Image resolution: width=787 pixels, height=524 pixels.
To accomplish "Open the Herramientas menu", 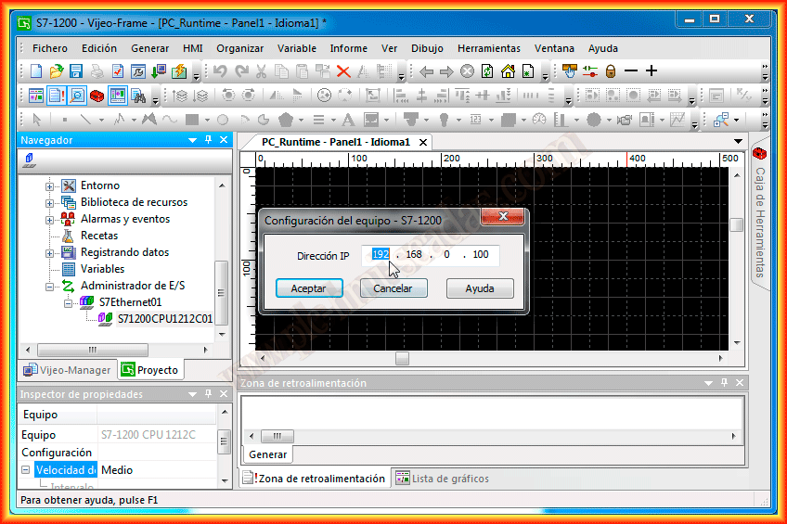I will coord(488,48).
